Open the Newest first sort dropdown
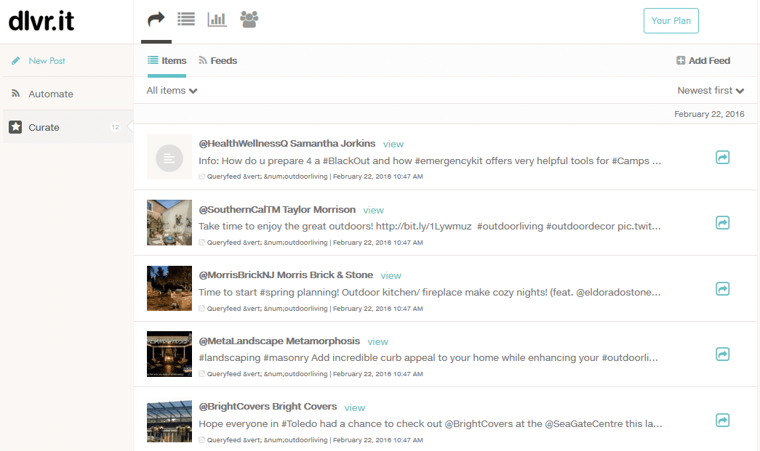Screen dimensions: 760x451 [x=711, y=90]
